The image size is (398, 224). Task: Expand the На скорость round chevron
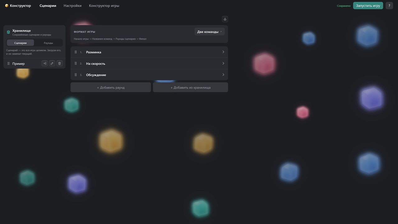pyautogui.click(x=223, y=63)
